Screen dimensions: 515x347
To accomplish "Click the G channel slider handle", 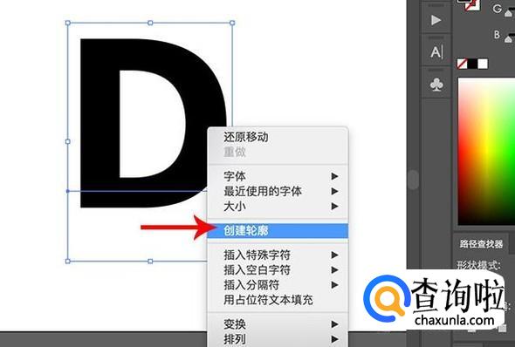I will pos(509,14).
